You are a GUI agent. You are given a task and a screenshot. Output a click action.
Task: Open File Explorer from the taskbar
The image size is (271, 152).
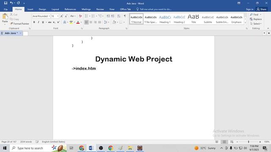click(130, 148)
